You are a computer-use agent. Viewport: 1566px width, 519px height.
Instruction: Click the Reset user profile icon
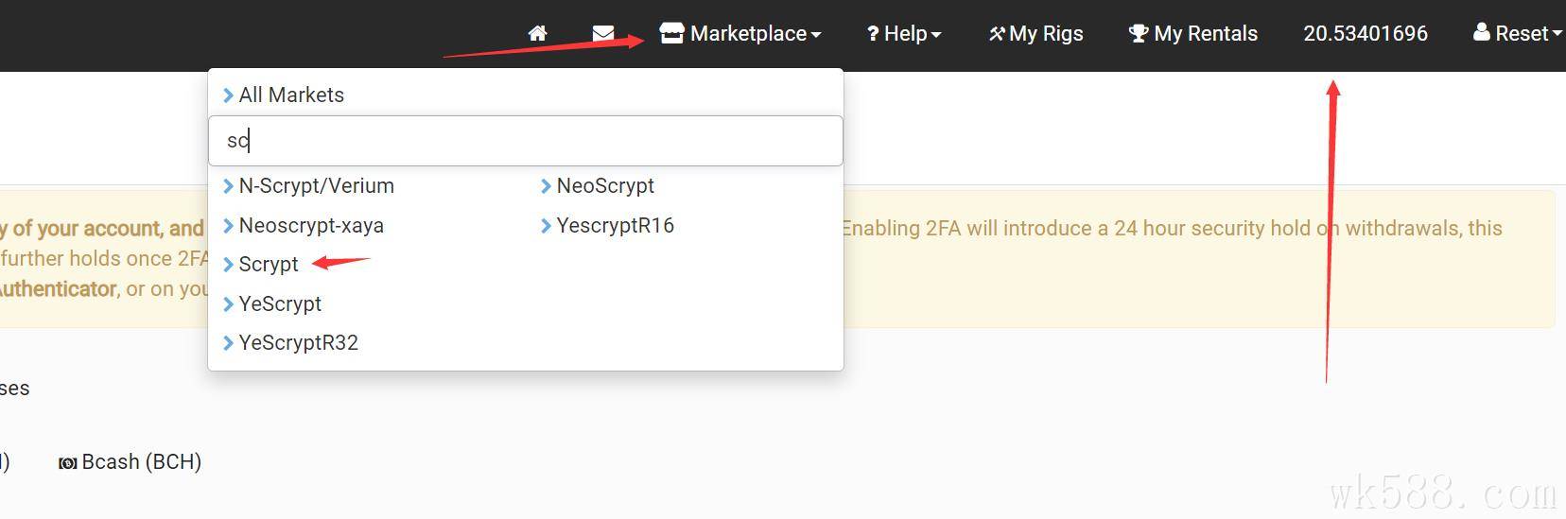1482,33
